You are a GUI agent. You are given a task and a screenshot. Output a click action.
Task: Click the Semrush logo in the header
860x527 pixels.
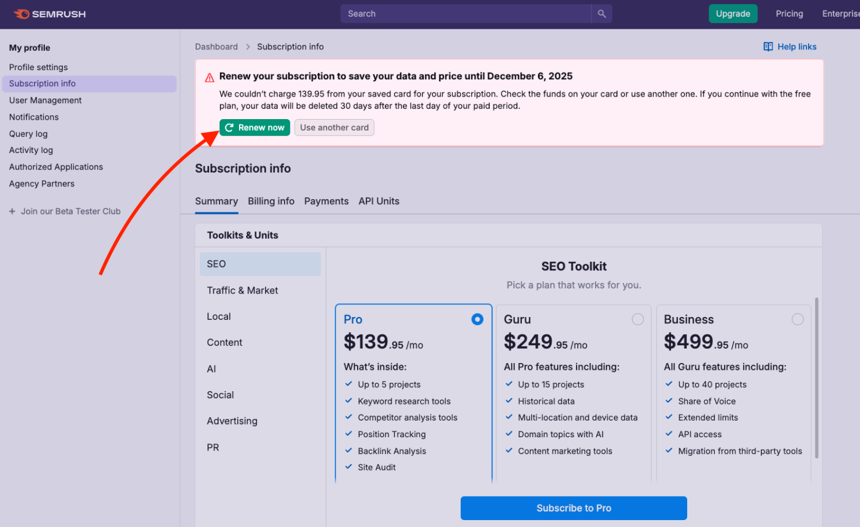[x=50, y=14]
